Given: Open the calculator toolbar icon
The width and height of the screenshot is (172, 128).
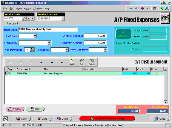Looking at the screenshot, I should 155,8.
